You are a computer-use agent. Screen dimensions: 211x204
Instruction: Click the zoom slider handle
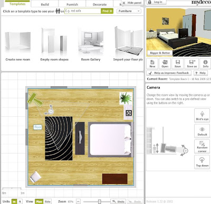click(99, 201)
